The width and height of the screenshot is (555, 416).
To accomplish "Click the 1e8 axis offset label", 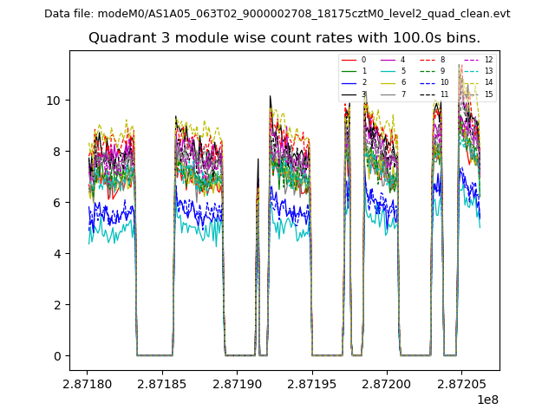I will pos(486,399).
